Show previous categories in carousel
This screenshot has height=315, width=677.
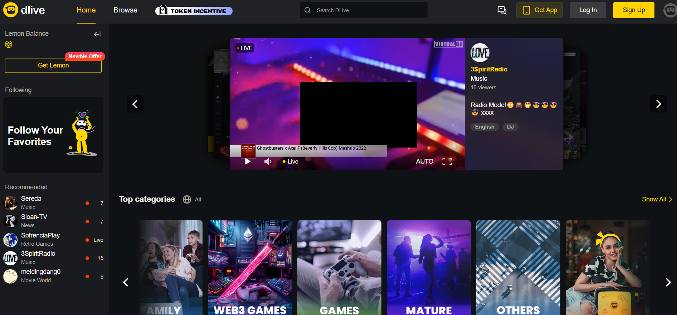(126, 282)
